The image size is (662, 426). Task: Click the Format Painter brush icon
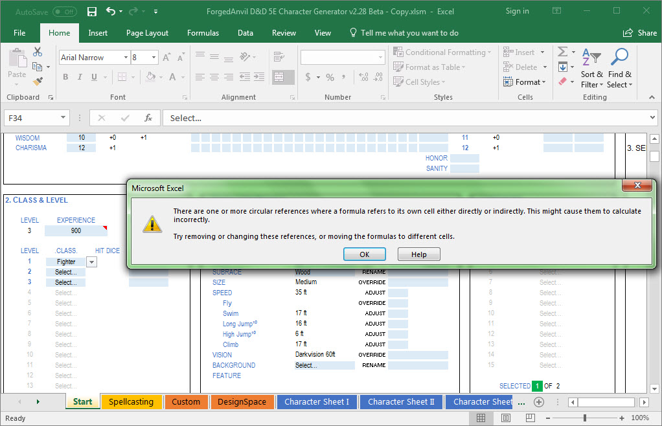[x=38, y=81]
